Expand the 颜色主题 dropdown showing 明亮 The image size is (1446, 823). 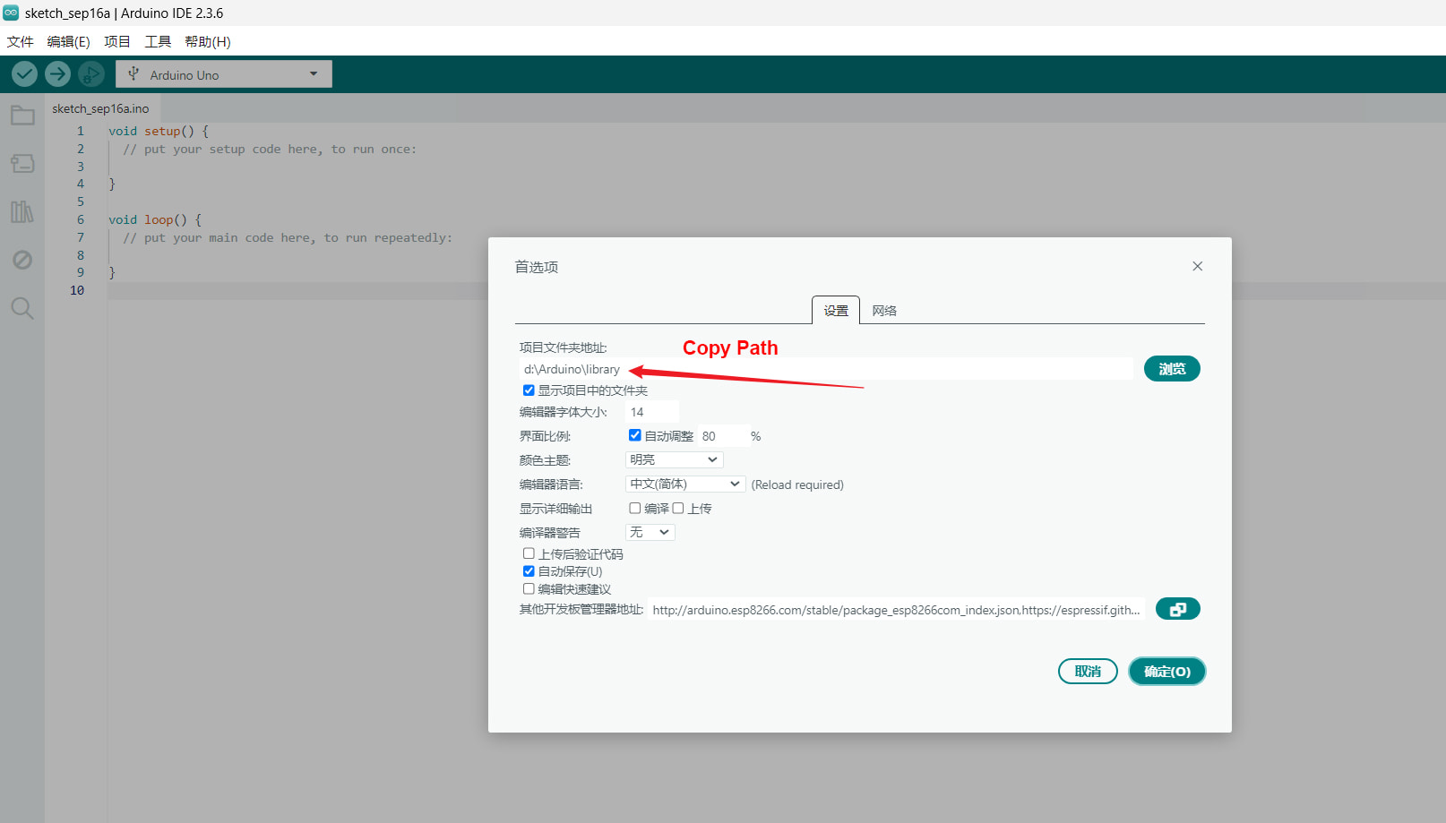click(x=674, y=459)
